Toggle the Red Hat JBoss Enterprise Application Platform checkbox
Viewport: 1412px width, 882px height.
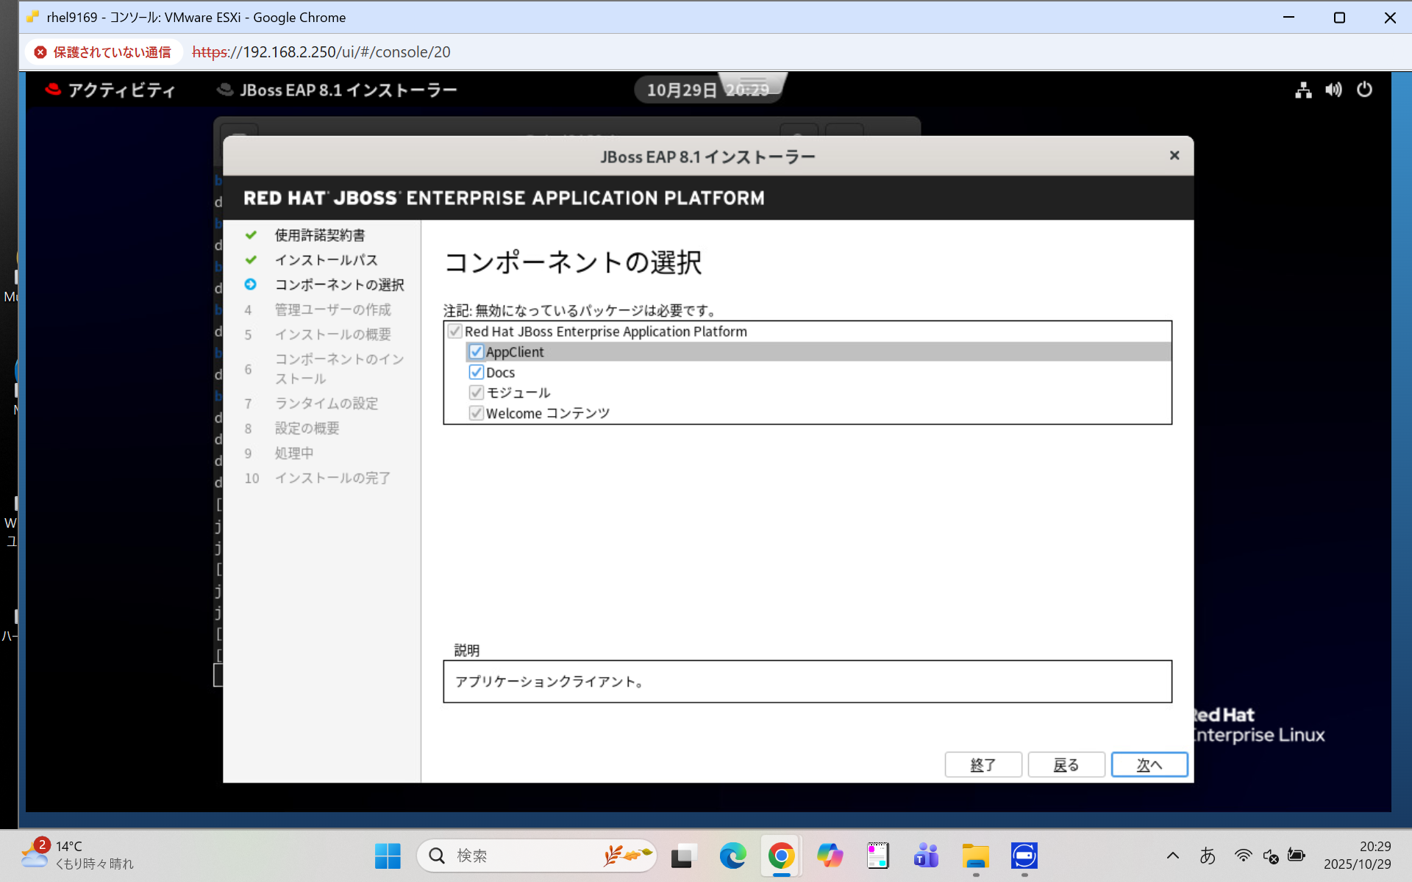(x=454, y=331)
